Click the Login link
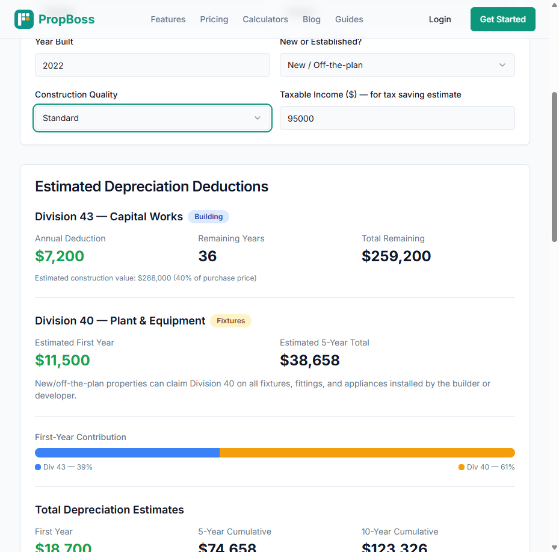The height and width of the screenshot is (552, 559). (440, 19)
